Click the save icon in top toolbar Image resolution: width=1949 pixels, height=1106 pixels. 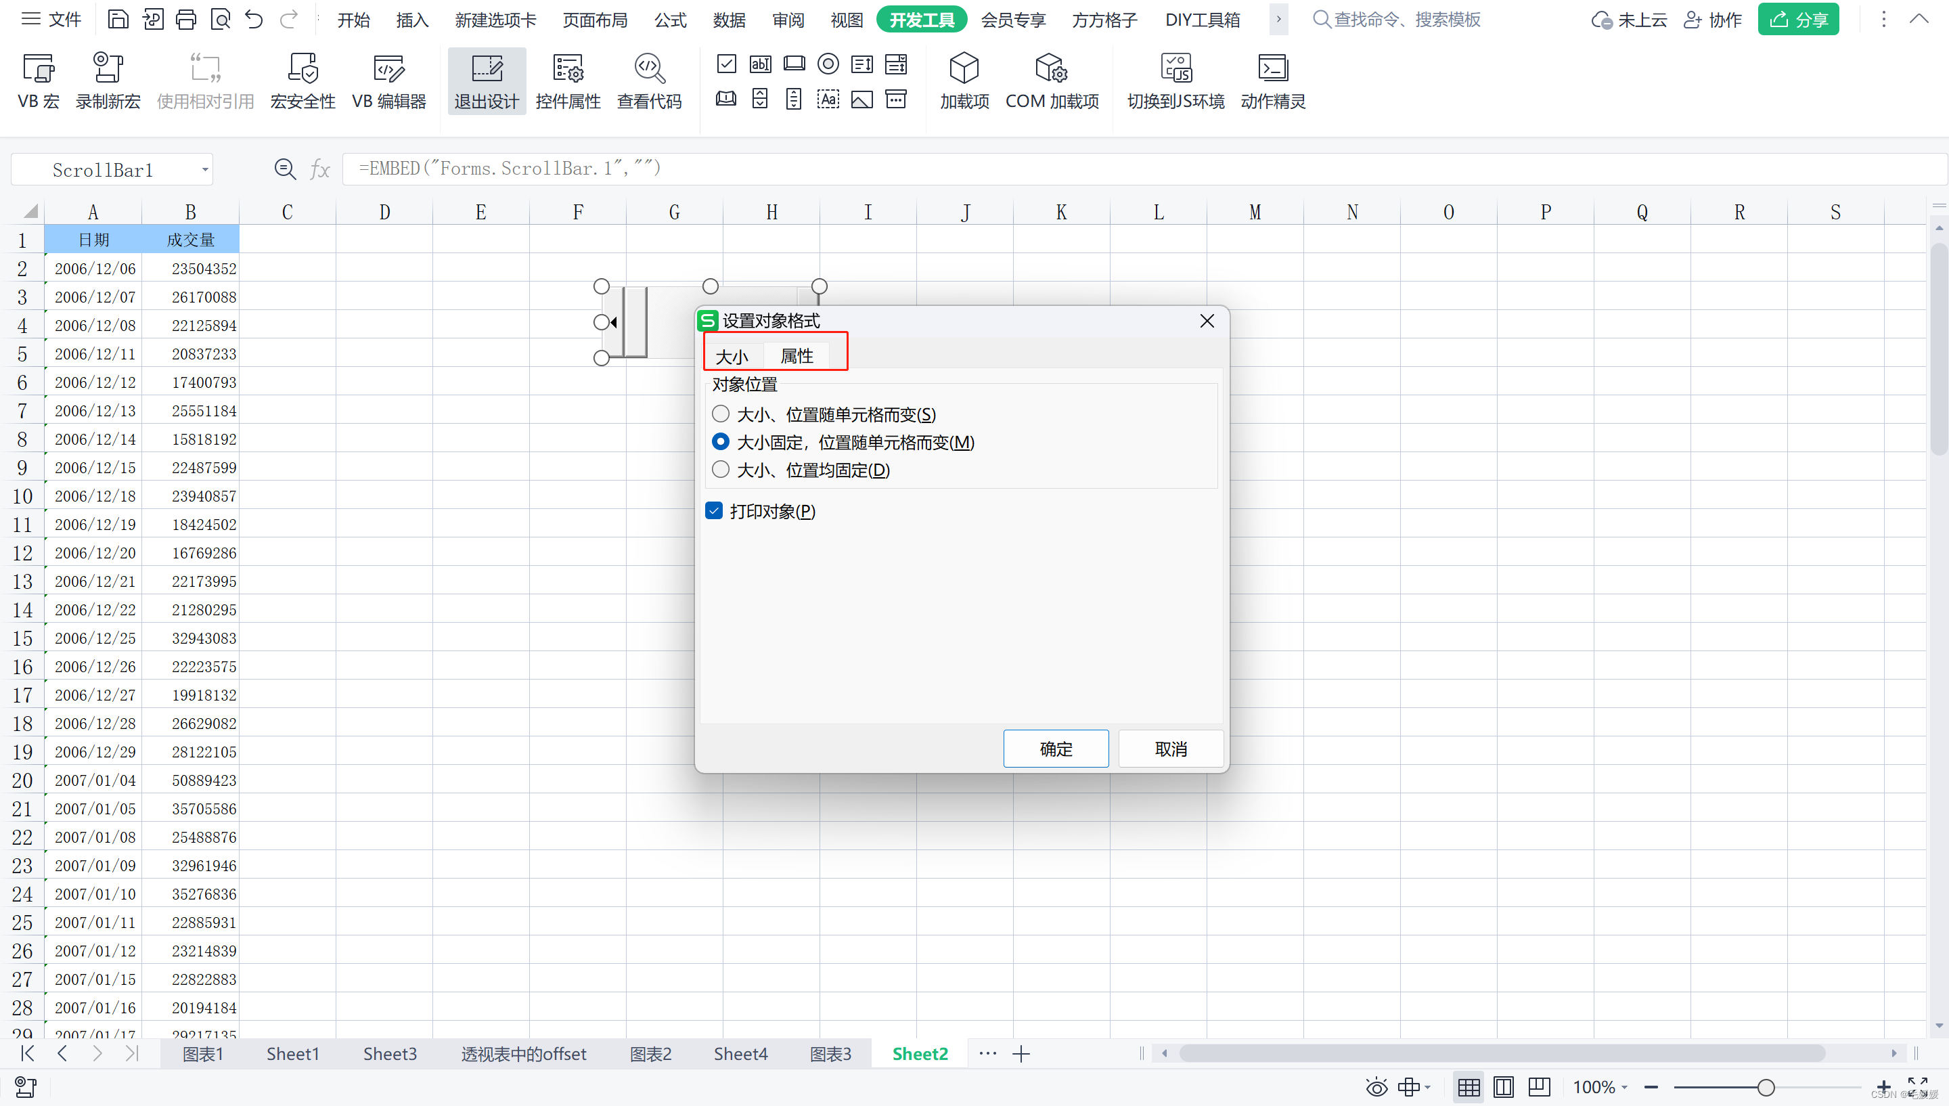point(118,20)
